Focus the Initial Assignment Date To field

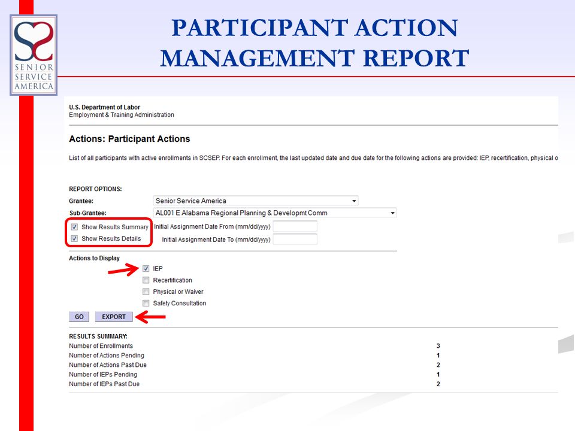[295, 239]
